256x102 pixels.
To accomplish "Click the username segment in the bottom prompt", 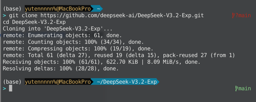I will (x=58, y=82).
